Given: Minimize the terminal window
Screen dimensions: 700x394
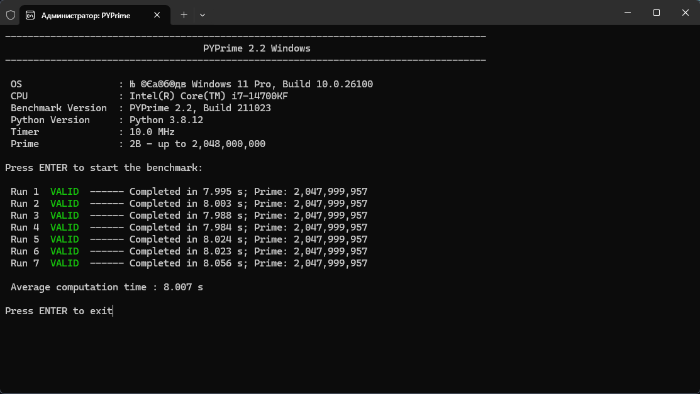Looking at the screenshot, I should 628,13.
